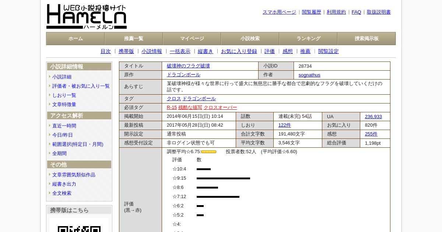
Task: Open UA count 236,933 link
Action: 373,117
